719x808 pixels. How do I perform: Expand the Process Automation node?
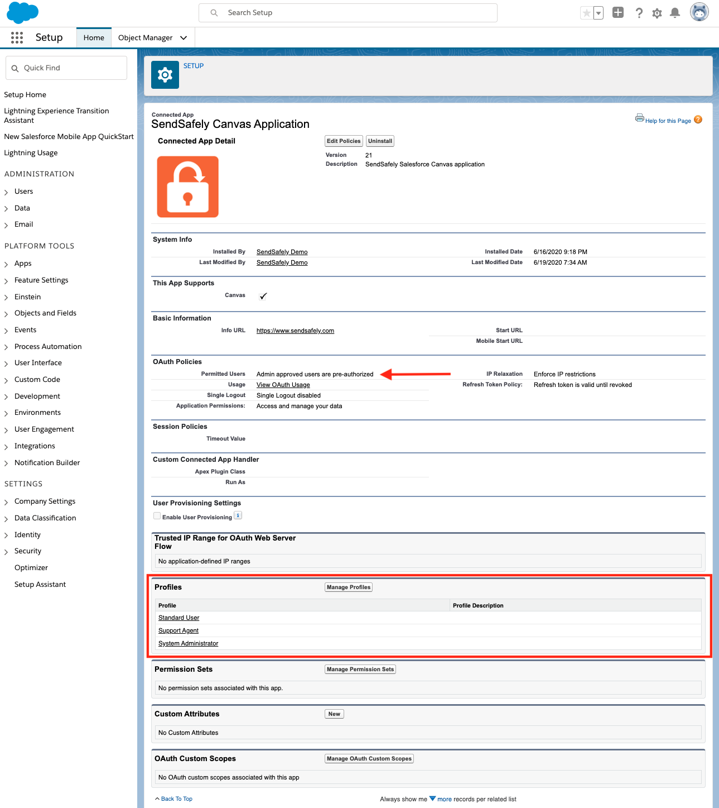[6, 347]
